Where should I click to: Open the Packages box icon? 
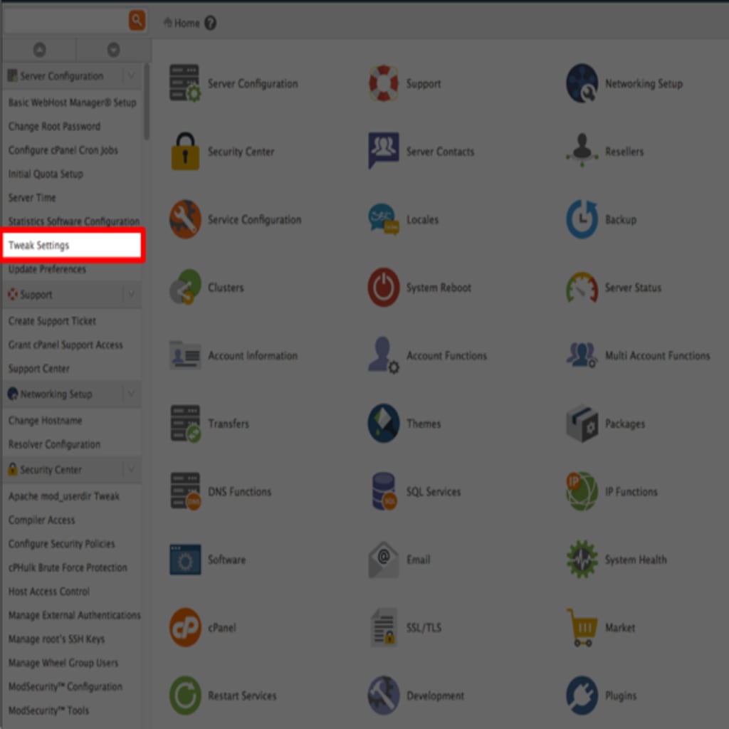point(582,423)
